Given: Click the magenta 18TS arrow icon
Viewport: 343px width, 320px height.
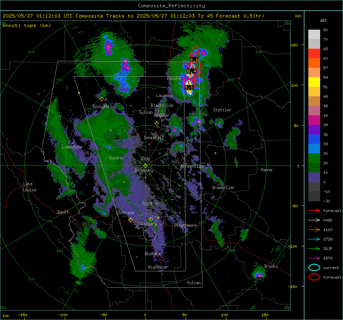Looking at the screenshot, I should (x=314, y=258).
